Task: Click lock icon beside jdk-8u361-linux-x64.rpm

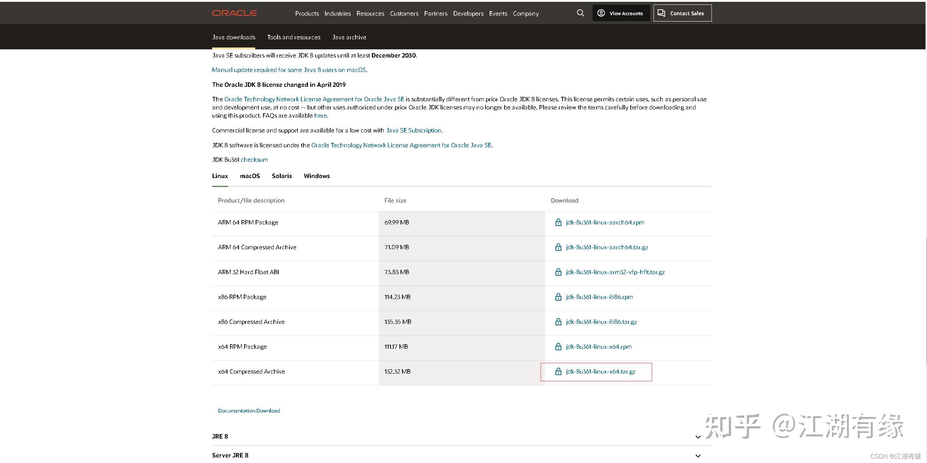Action: point(558,347)
